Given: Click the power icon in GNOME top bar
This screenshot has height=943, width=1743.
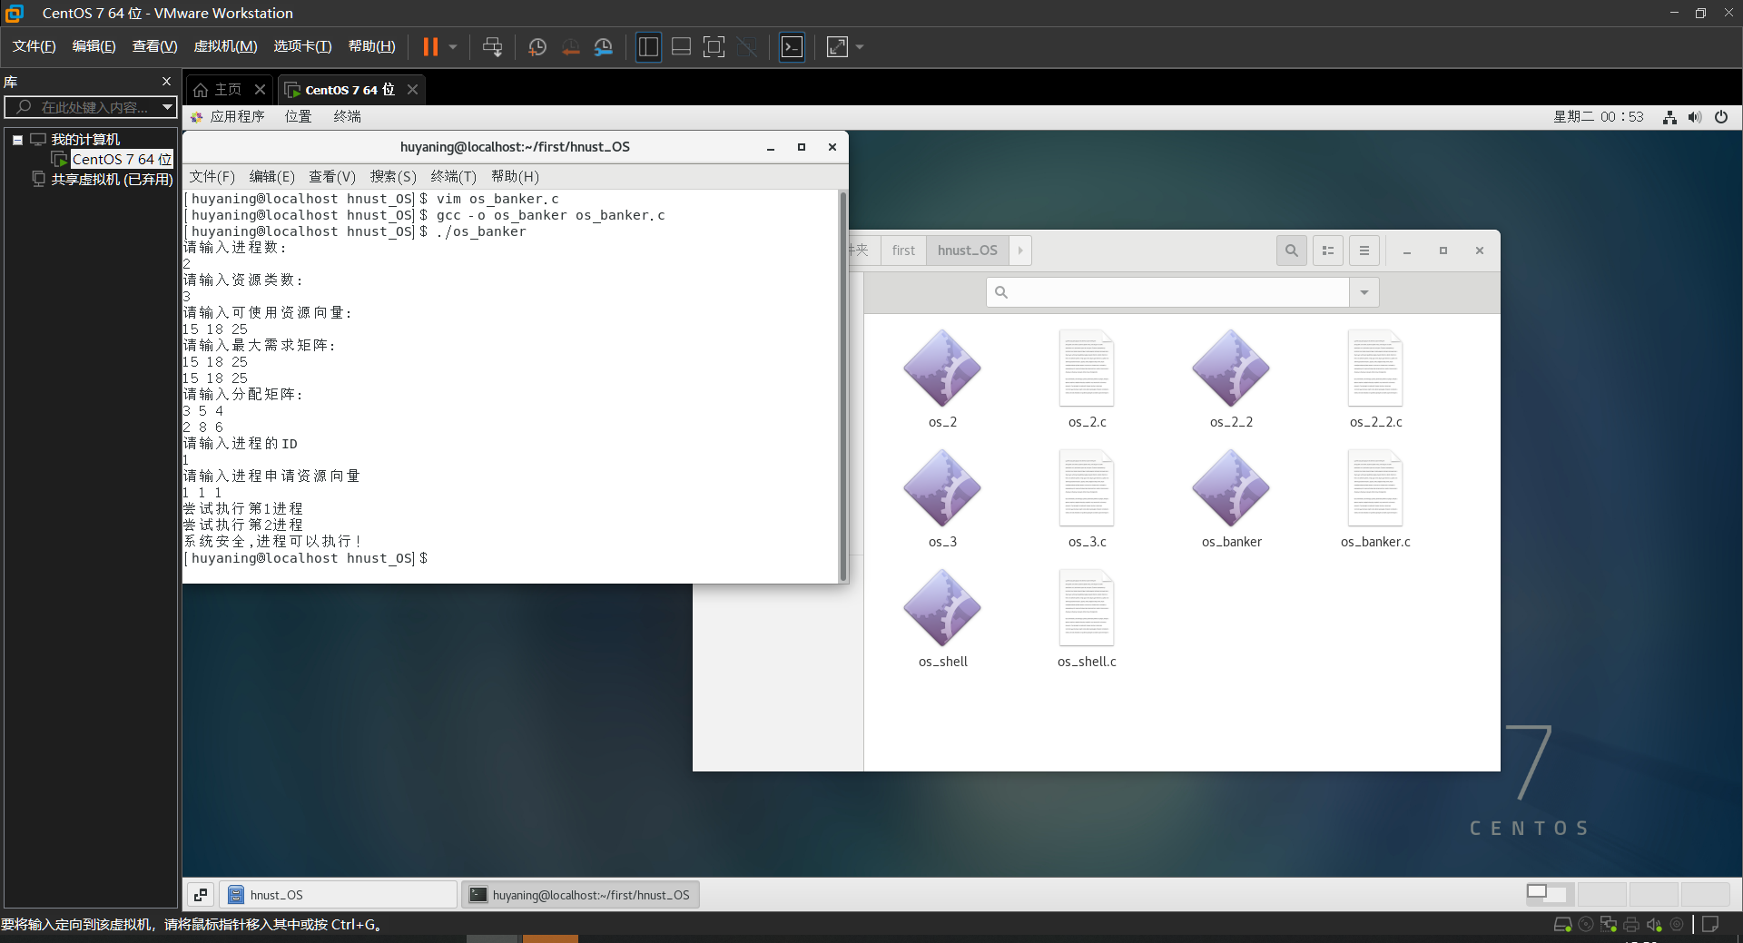Looking at the screenshot, I should 1721,117.
